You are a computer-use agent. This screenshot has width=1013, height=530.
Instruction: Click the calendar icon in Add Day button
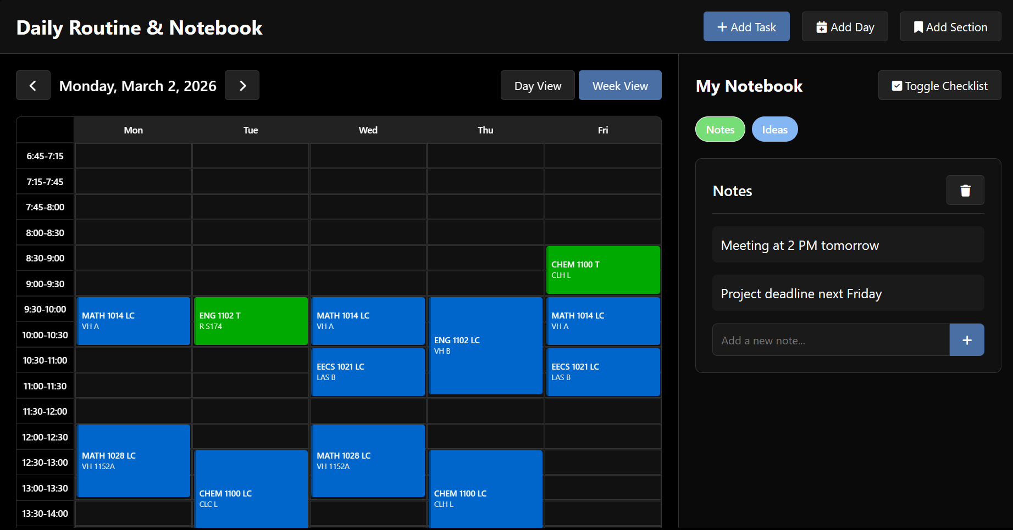(822, 26)
